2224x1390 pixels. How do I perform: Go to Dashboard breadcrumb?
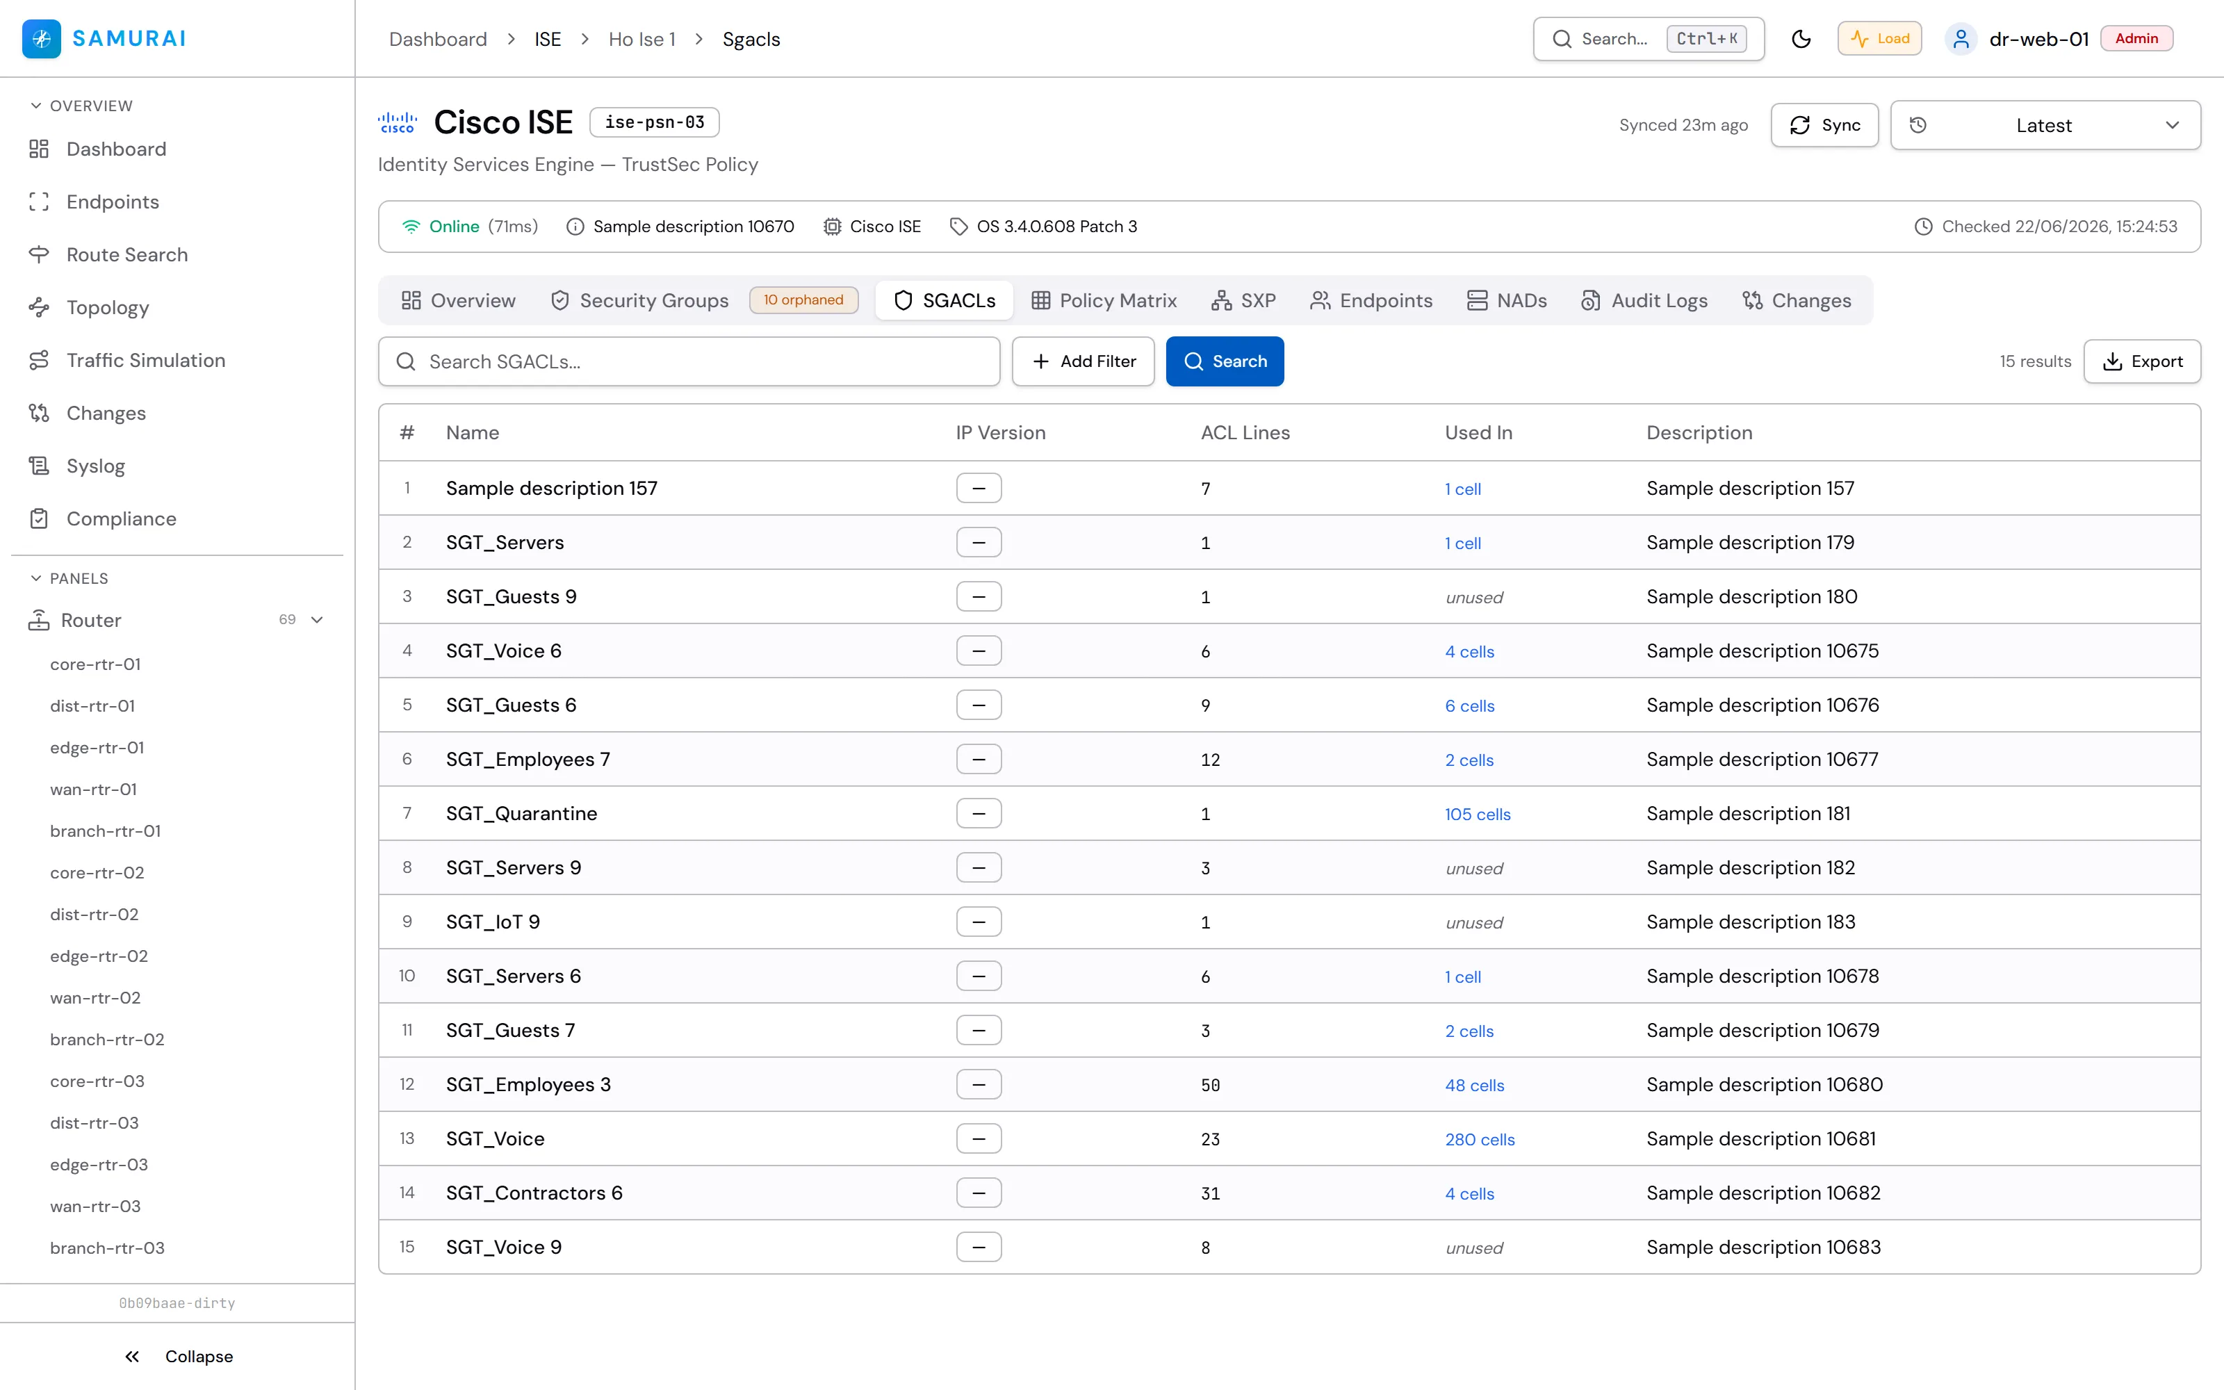point(439,40)
